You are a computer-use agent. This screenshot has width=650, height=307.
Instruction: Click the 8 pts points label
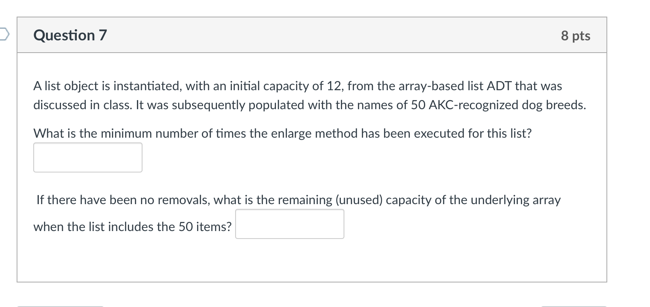(x=576, y=36)
